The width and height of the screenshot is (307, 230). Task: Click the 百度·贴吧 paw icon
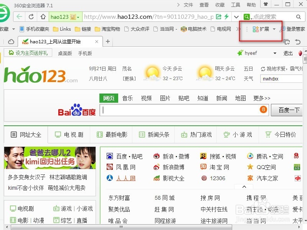tap(110, 156)
